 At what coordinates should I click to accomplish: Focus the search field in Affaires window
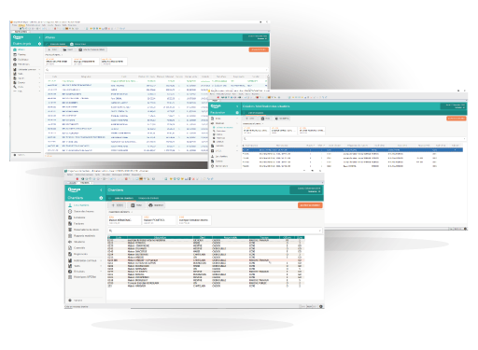point(156,70)
